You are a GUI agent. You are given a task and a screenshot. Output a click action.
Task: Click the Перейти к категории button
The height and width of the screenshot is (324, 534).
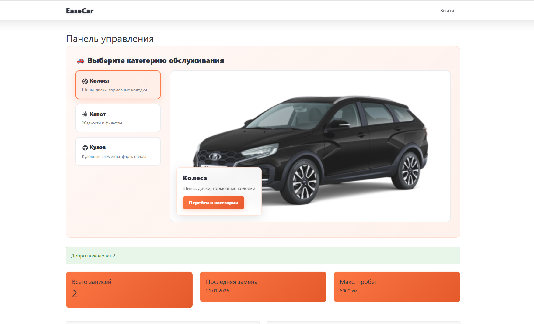coord(213,203)
